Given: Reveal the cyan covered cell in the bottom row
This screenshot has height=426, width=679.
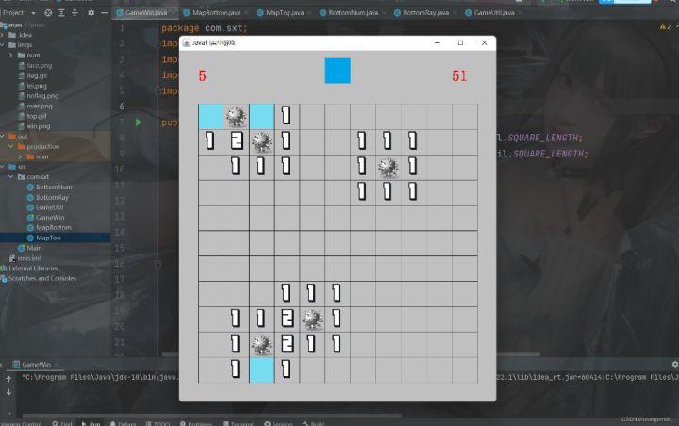Looking at the screenshot, I should tap(262, 369).
